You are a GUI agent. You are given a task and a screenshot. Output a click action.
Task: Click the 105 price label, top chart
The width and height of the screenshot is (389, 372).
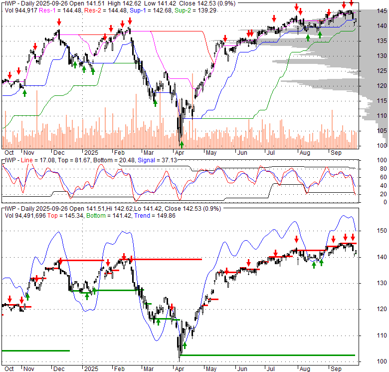pyautogui.click(x=382, y=131)
